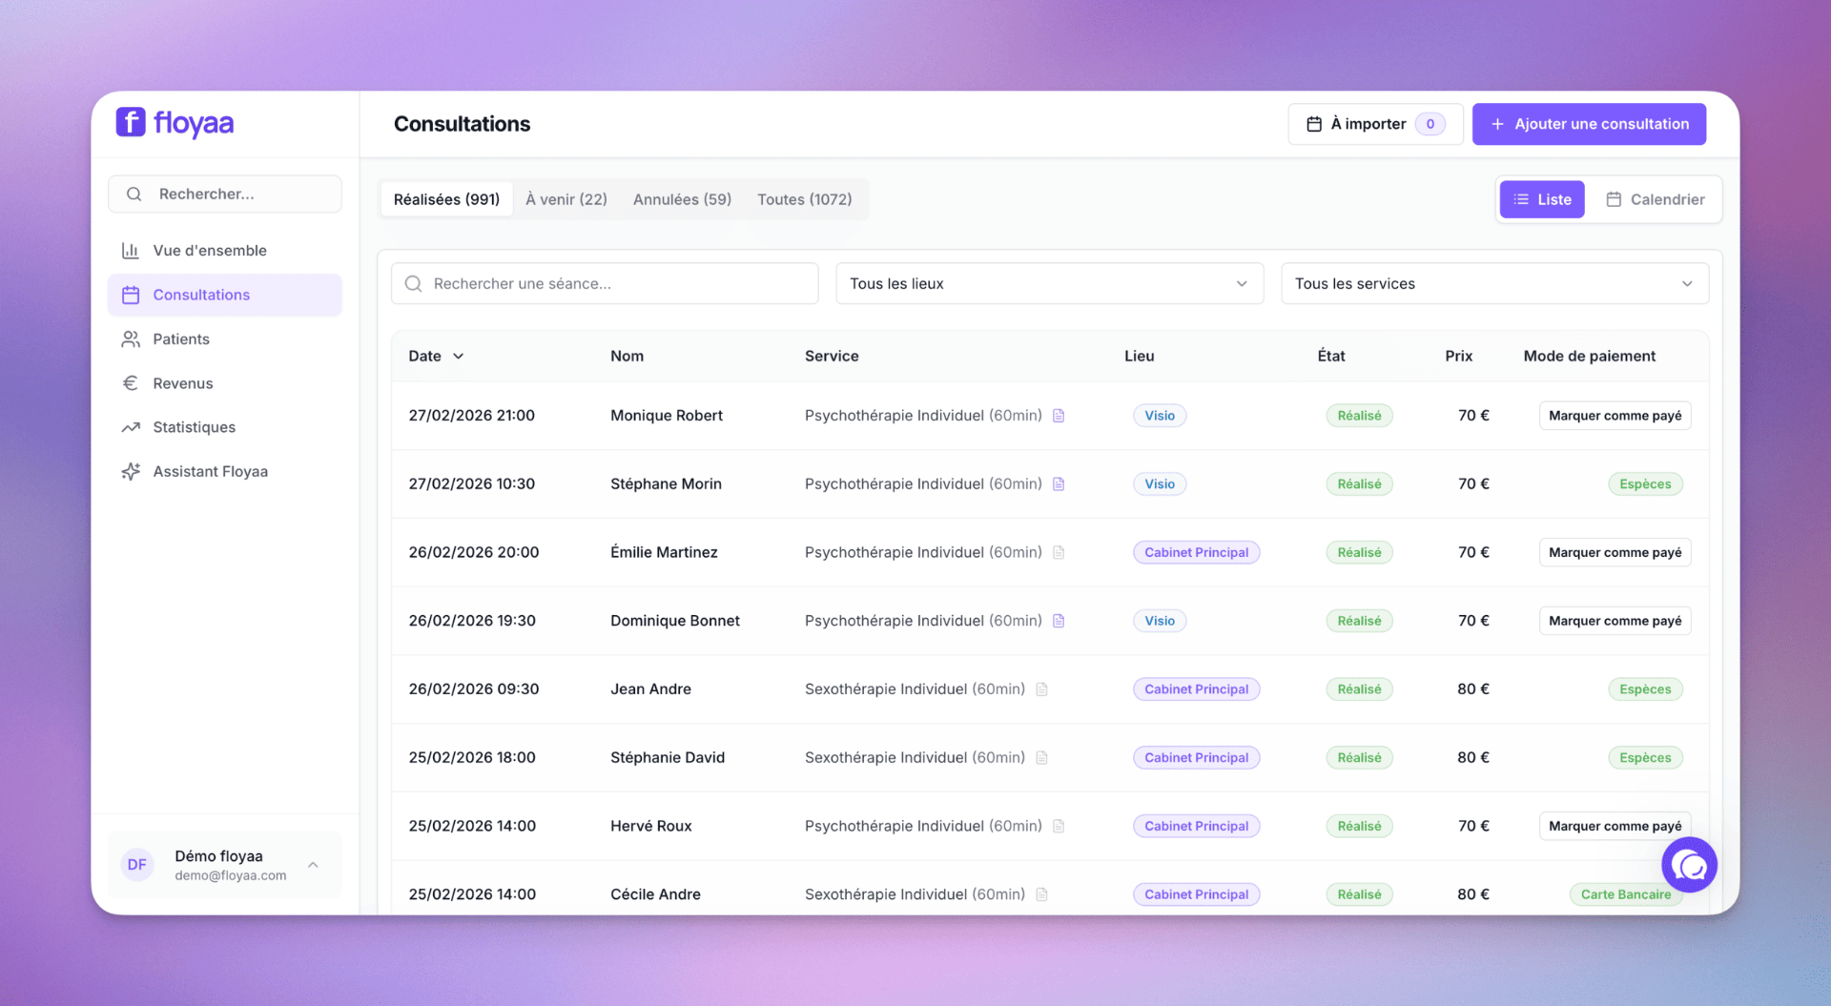
Task: Open Vue d'ensemble from the sidebar
Action: (209, 251)
